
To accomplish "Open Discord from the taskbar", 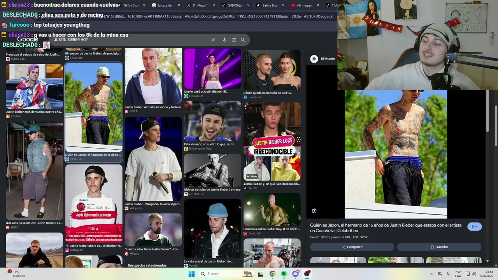I will [295, 274].
